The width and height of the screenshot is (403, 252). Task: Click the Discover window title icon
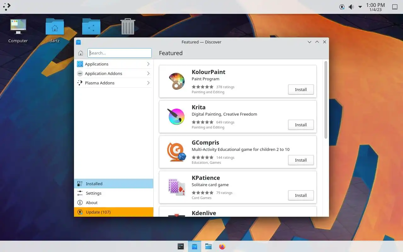[78, 42]
